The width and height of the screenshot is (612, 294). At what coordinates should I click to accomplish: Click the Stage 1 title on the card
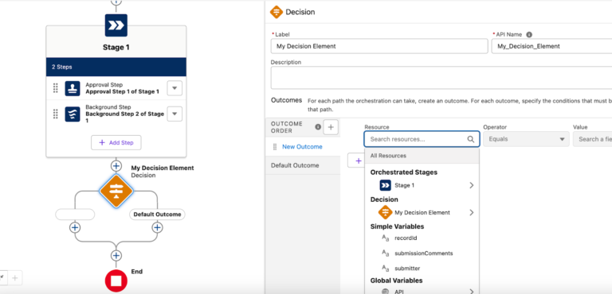tap(116, 48)
